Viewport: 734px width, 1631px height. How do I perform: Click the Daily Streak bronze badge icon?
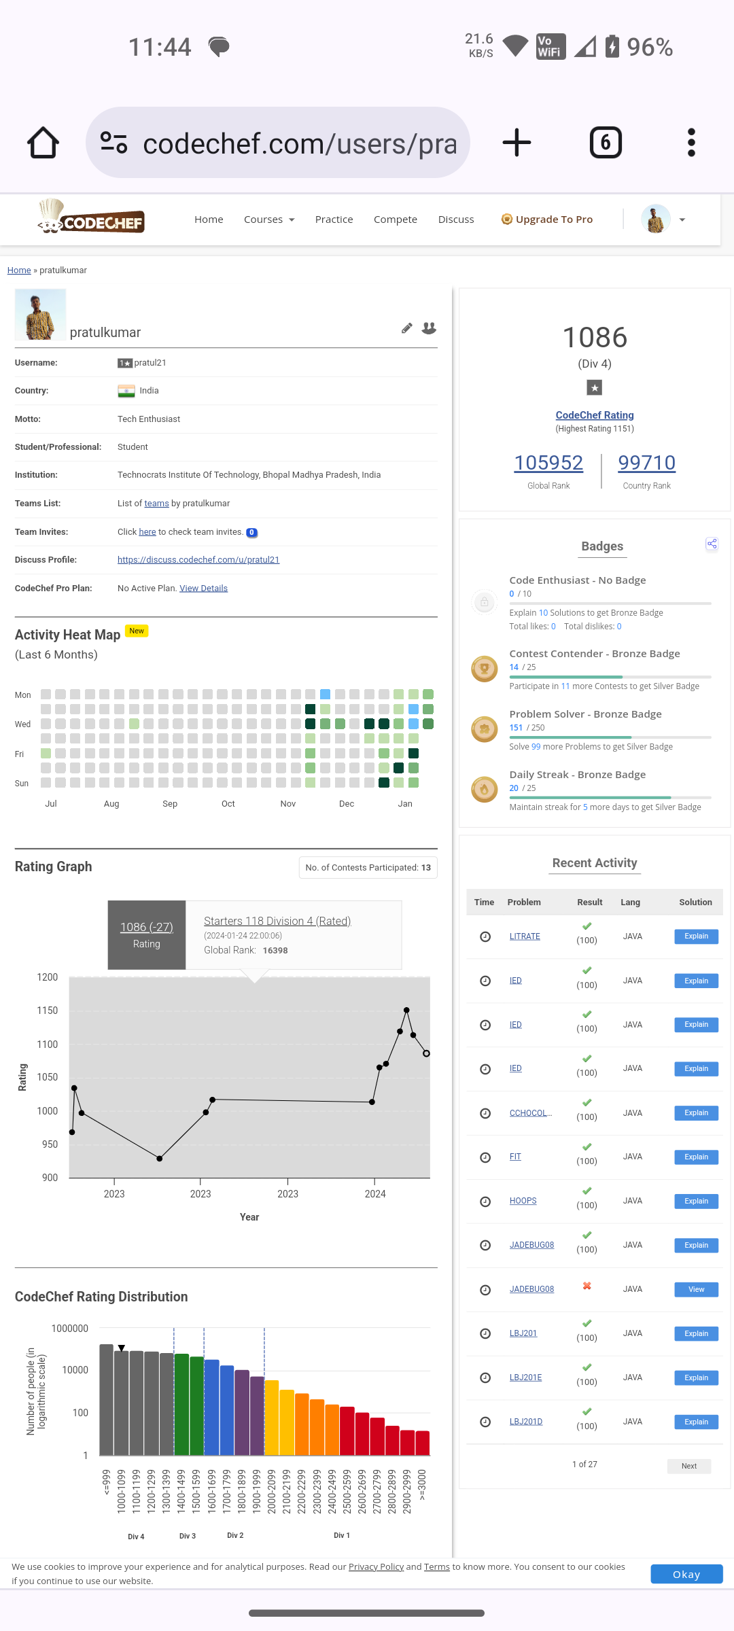485,790
